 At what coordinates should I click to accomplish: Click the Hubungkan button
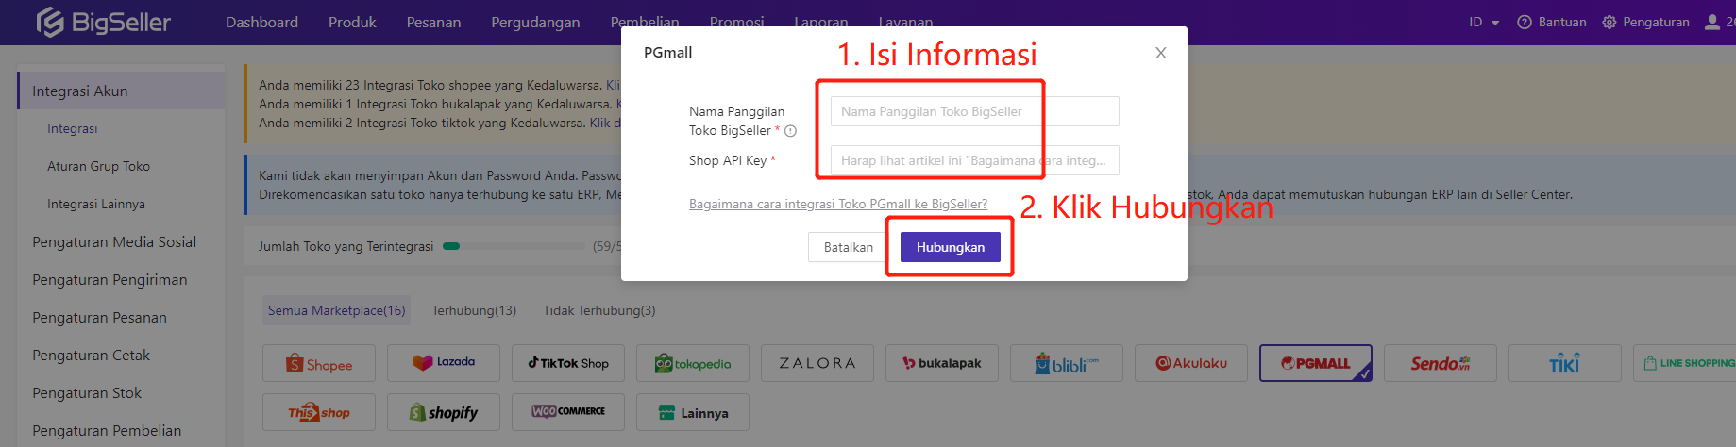951,247
